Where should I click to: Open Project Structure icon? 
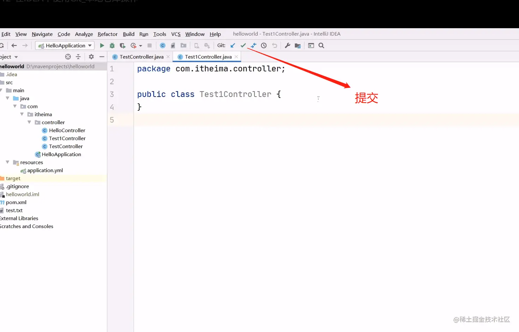click(x=298, y=45)
